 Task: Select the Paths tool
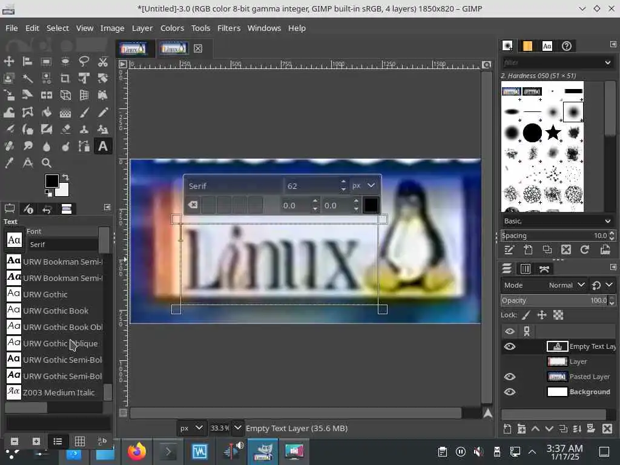pyautogui.click(x=84, y=147)
